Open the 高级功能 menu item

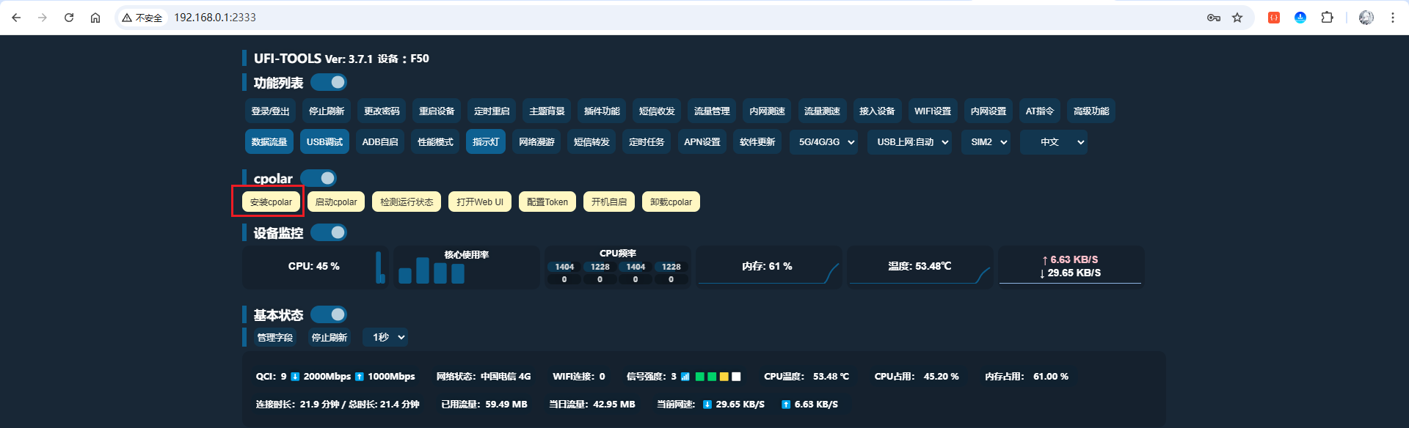point(1091,111)
